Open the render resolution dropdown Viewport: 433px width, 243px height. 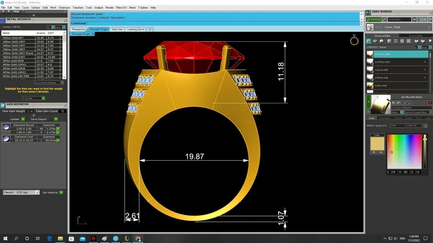[x=399, y=19]
